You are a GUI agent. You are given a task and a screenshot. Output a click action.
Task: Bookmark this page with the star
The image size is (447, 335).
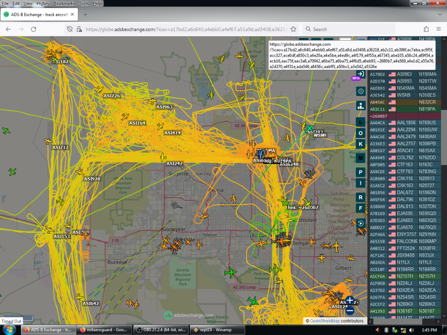click(293, 29)
